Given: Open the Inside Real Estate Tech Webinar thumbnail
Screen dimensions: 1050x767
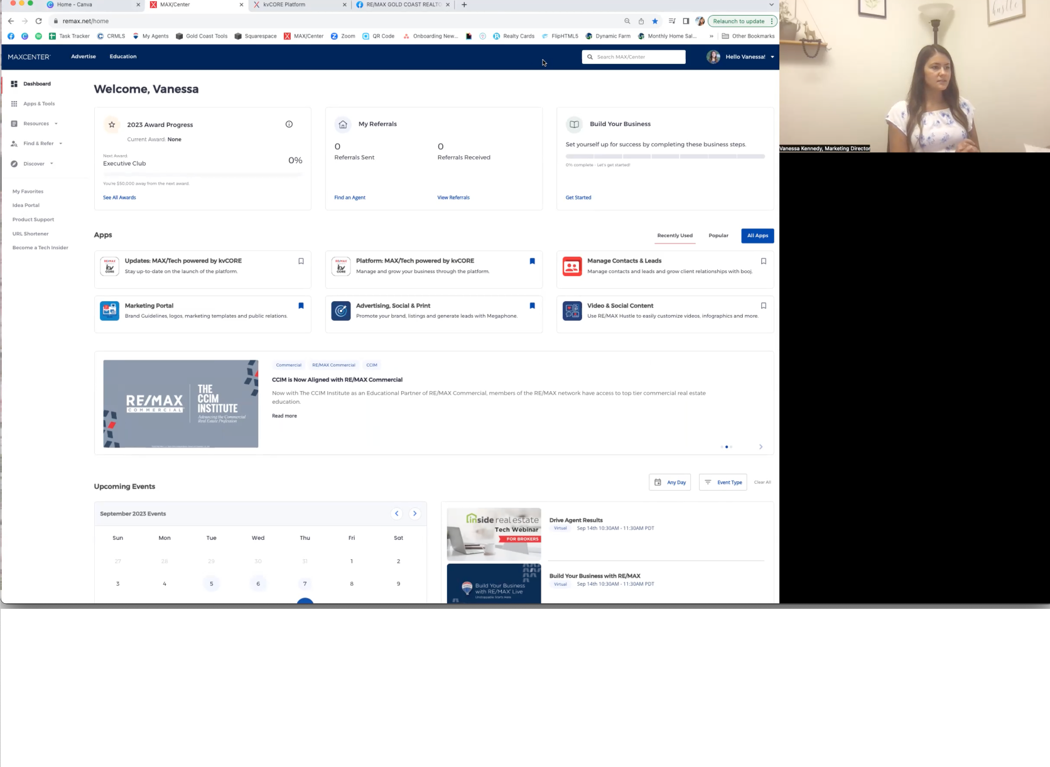Looking at the screenshot, I should pyautogui.click(x=494, y=534).
